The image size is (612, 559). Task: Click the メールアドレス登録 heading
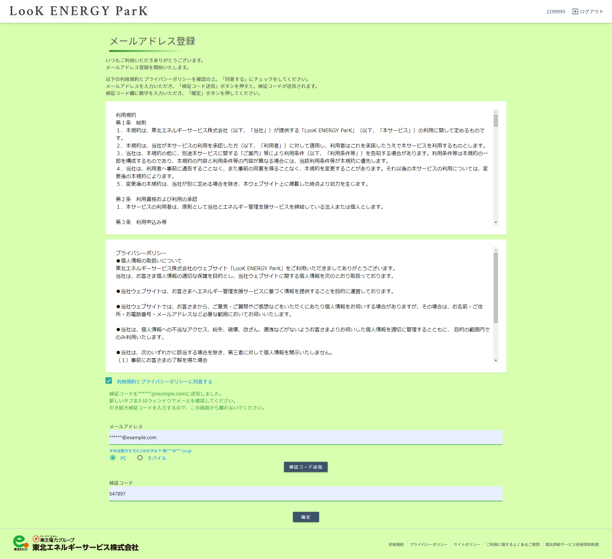152,41
